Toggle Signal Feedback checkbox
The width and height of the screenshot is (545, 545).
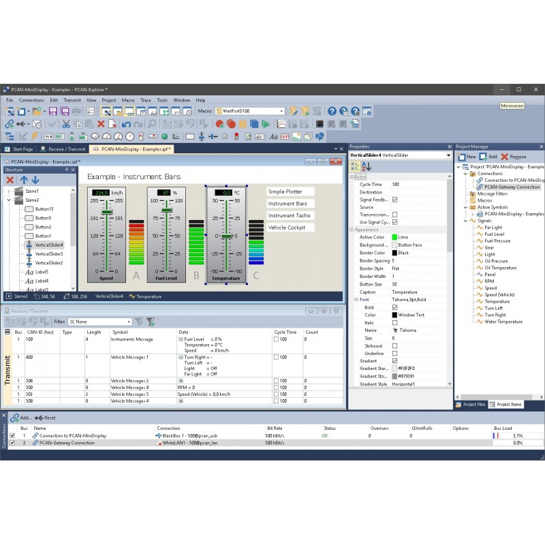[x=395, y=200]
